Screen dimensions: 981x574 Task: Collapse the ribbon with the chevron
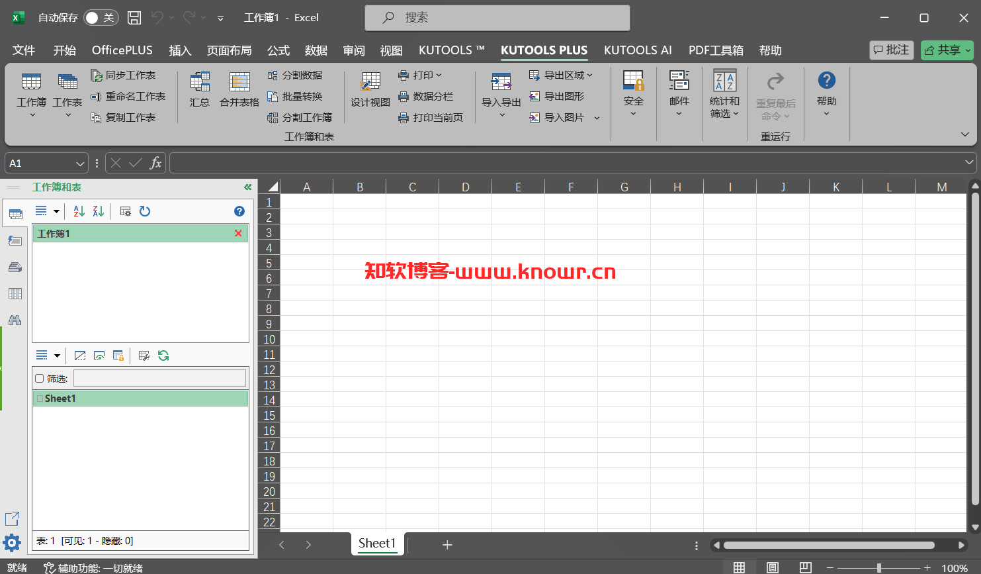click(964, 134)
